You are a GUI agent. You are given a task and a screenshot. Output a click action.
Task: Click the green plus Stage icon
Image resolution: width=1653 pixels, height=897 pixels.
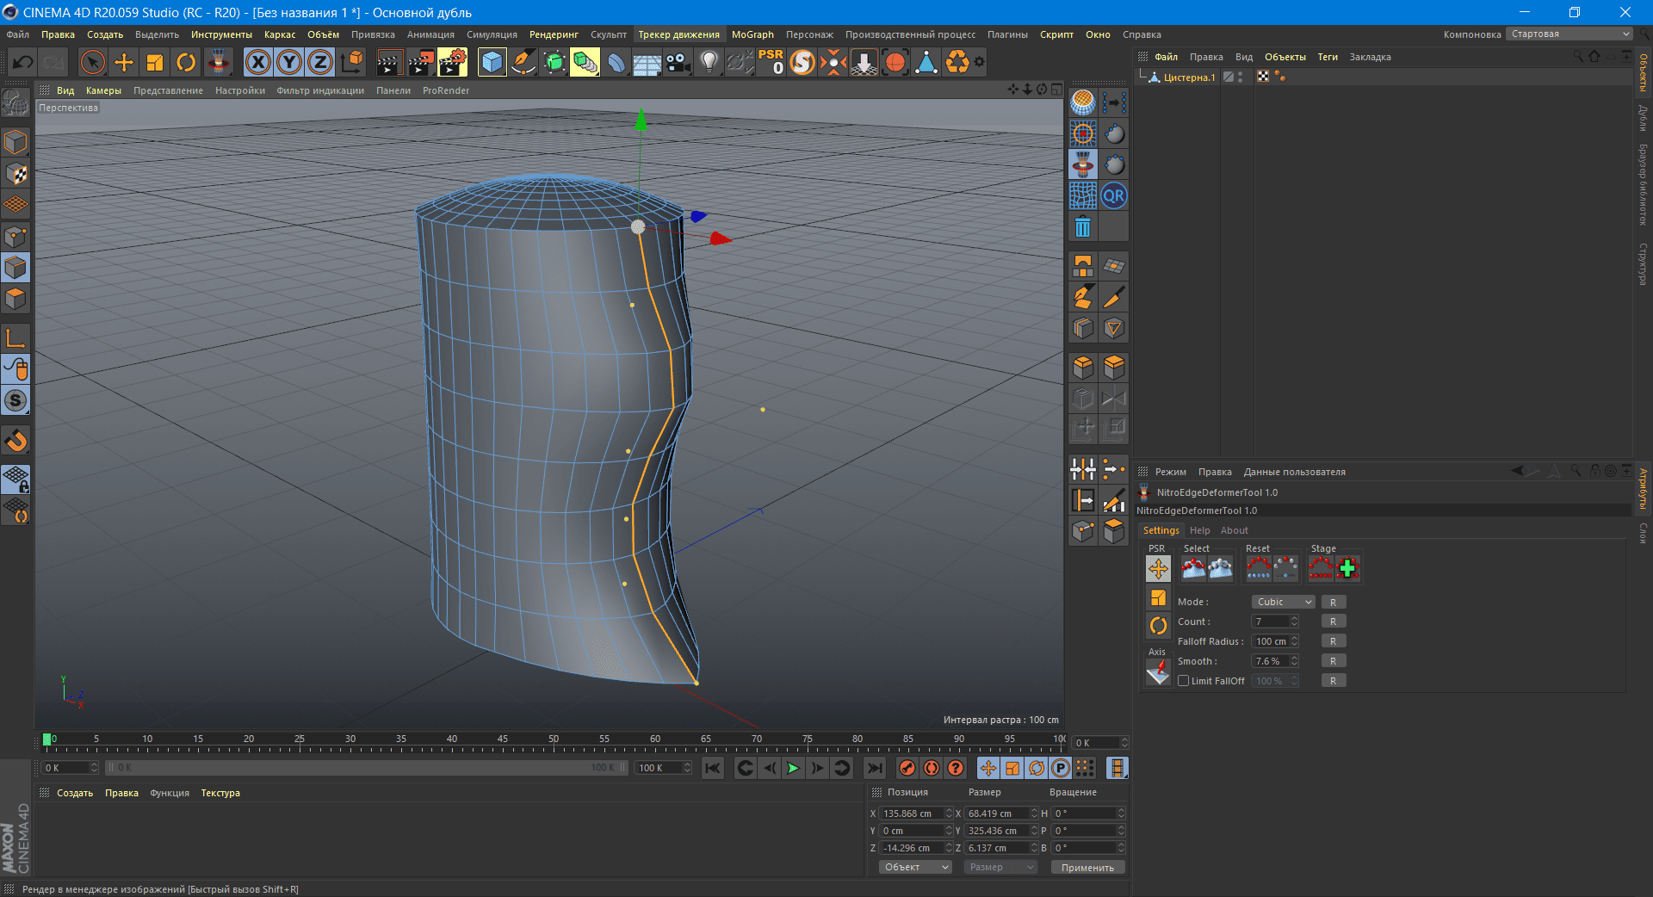[1348, 568]
